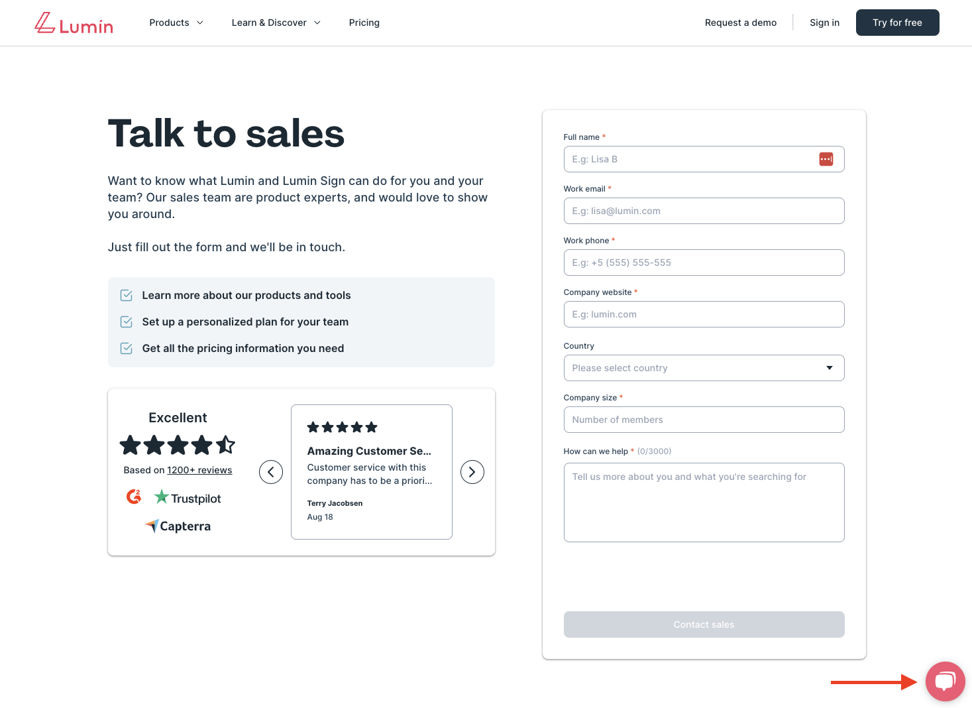Click the overall star rating under Excellent

pos(178,445)
